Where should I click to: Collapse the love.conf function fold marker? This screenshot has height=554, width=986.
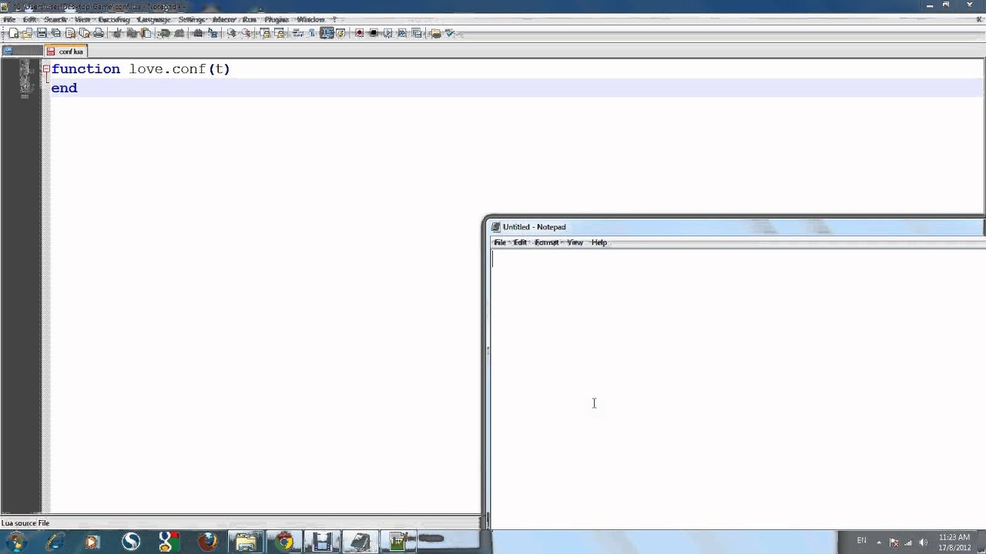click(46, 69)
